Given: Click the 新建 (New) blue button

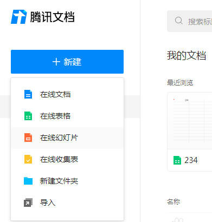Looking at the screenshot, I should pyautogui.click(x=67, y=62).
